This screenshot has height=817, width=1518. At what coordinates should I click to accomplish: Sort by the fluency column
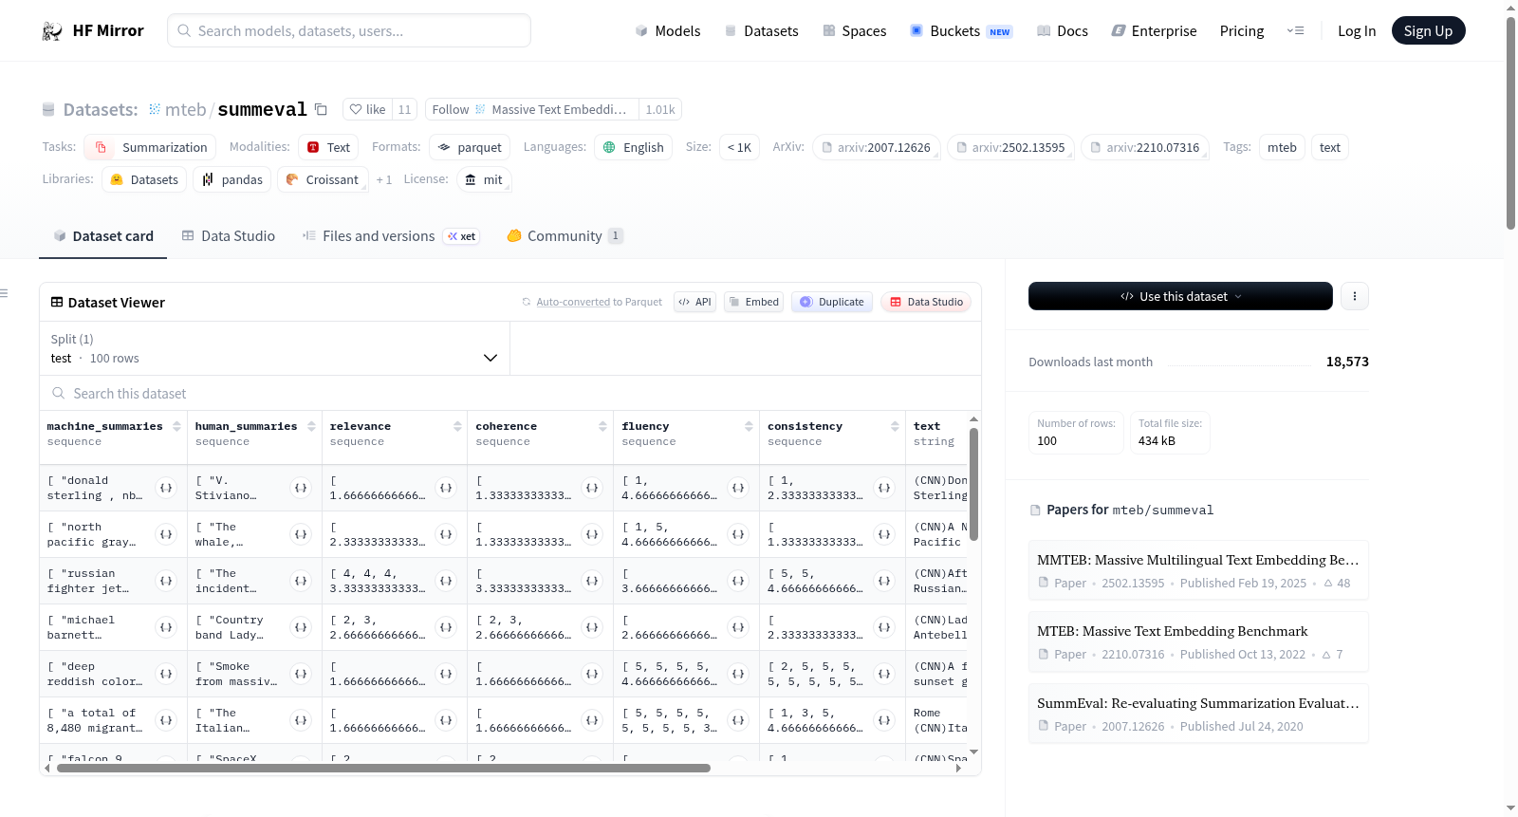click(x=749, y=426)
